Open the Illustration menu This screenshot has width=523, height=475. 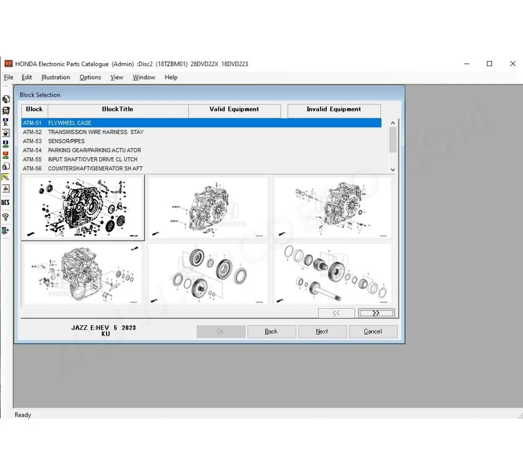(56, 77)
